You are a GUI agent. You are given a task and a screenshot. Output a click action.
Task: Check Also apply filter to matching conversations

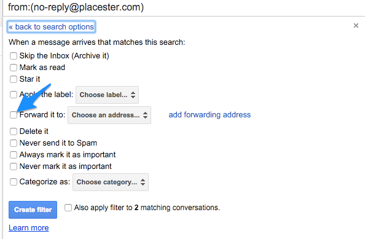[68, 208]
